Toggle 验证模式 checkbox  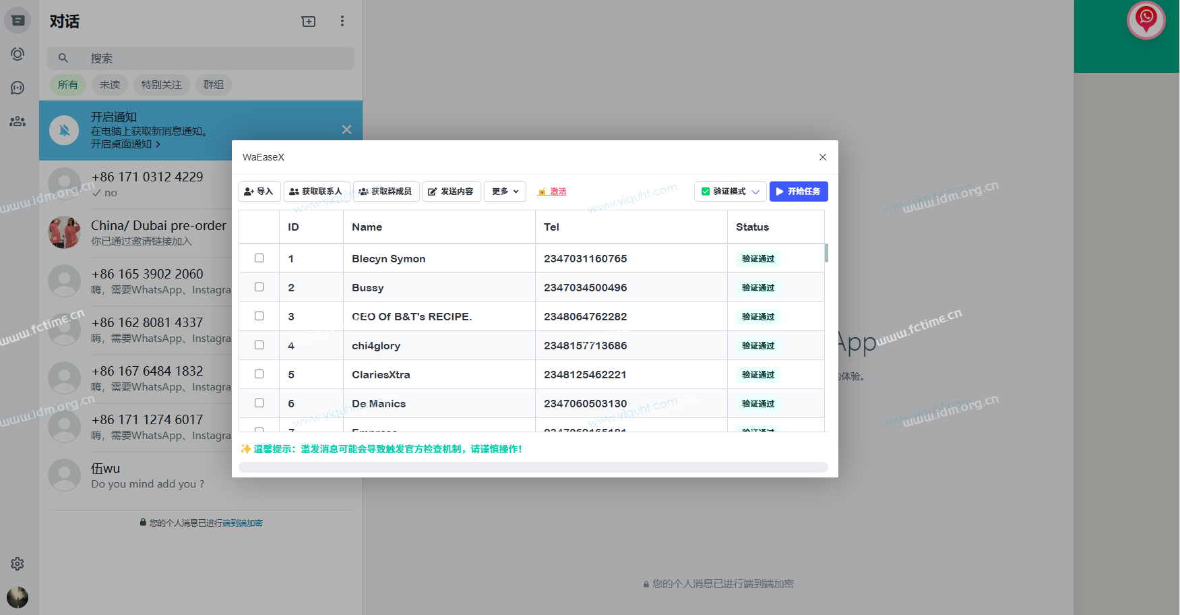(706, 192)
